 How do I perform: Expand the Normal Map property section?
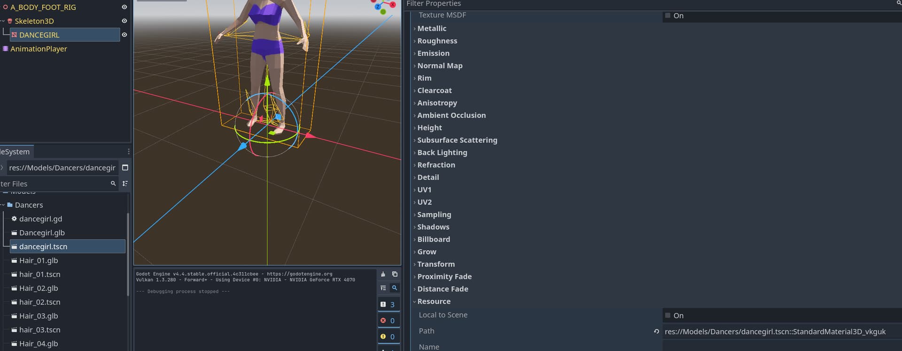click(440, 66)
